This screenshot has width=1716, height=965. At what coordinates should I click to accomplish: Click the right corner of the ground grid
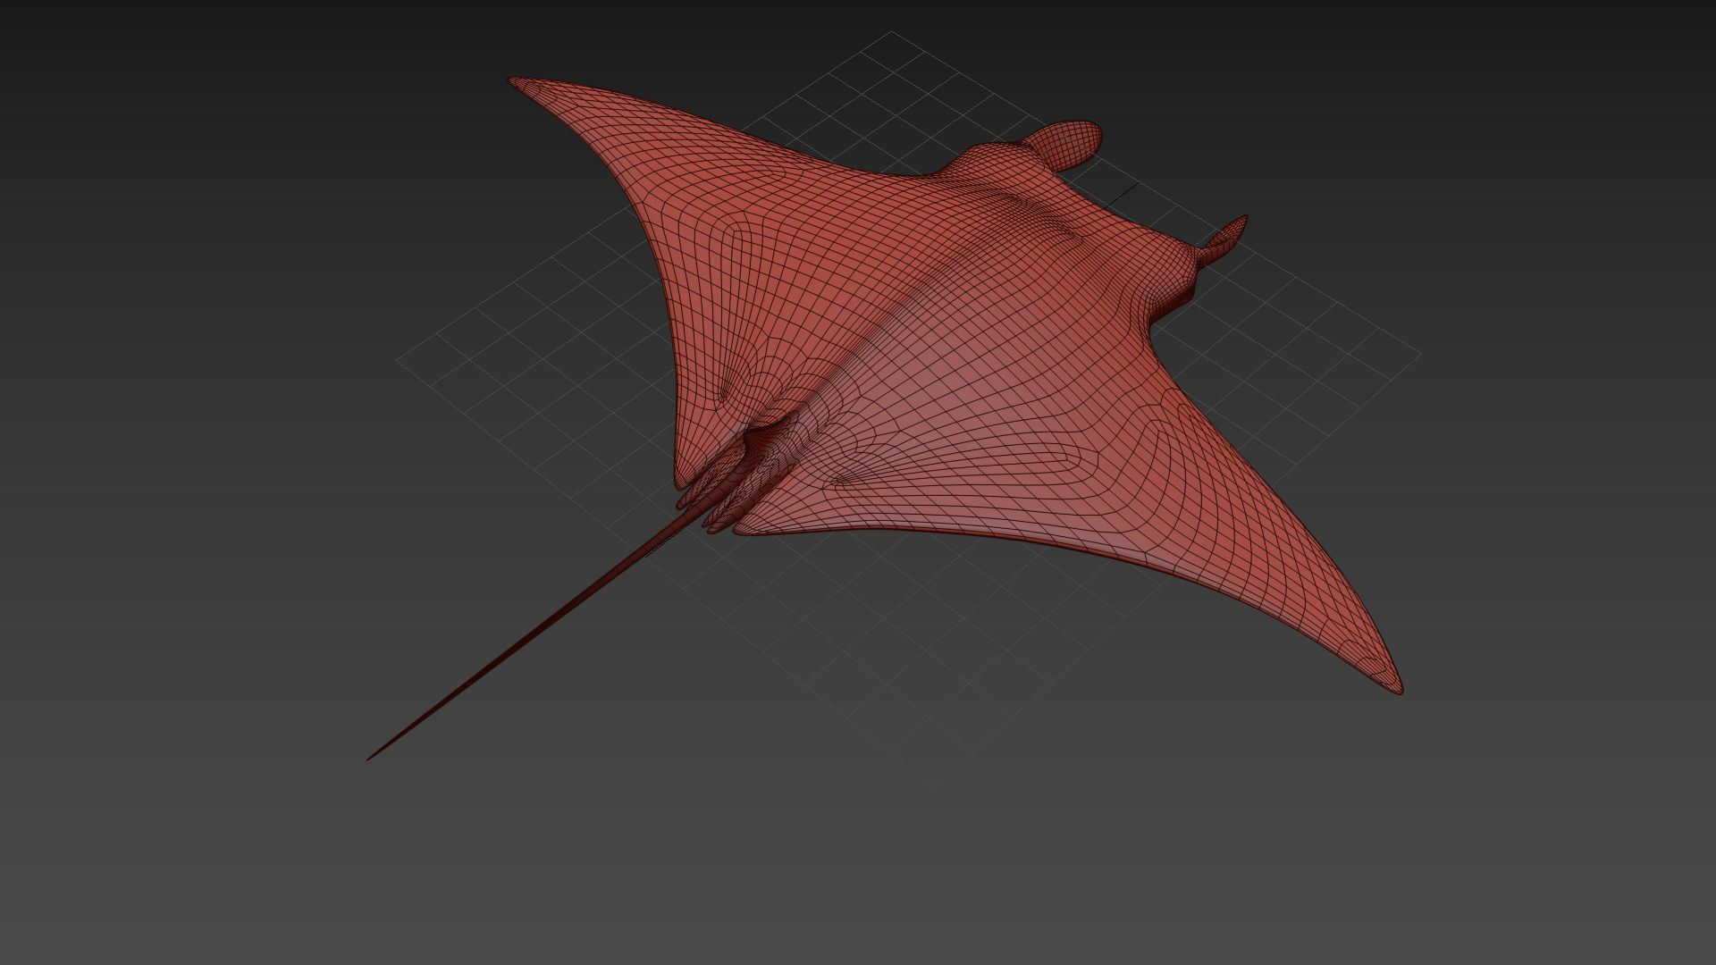tap(1419, 354)
